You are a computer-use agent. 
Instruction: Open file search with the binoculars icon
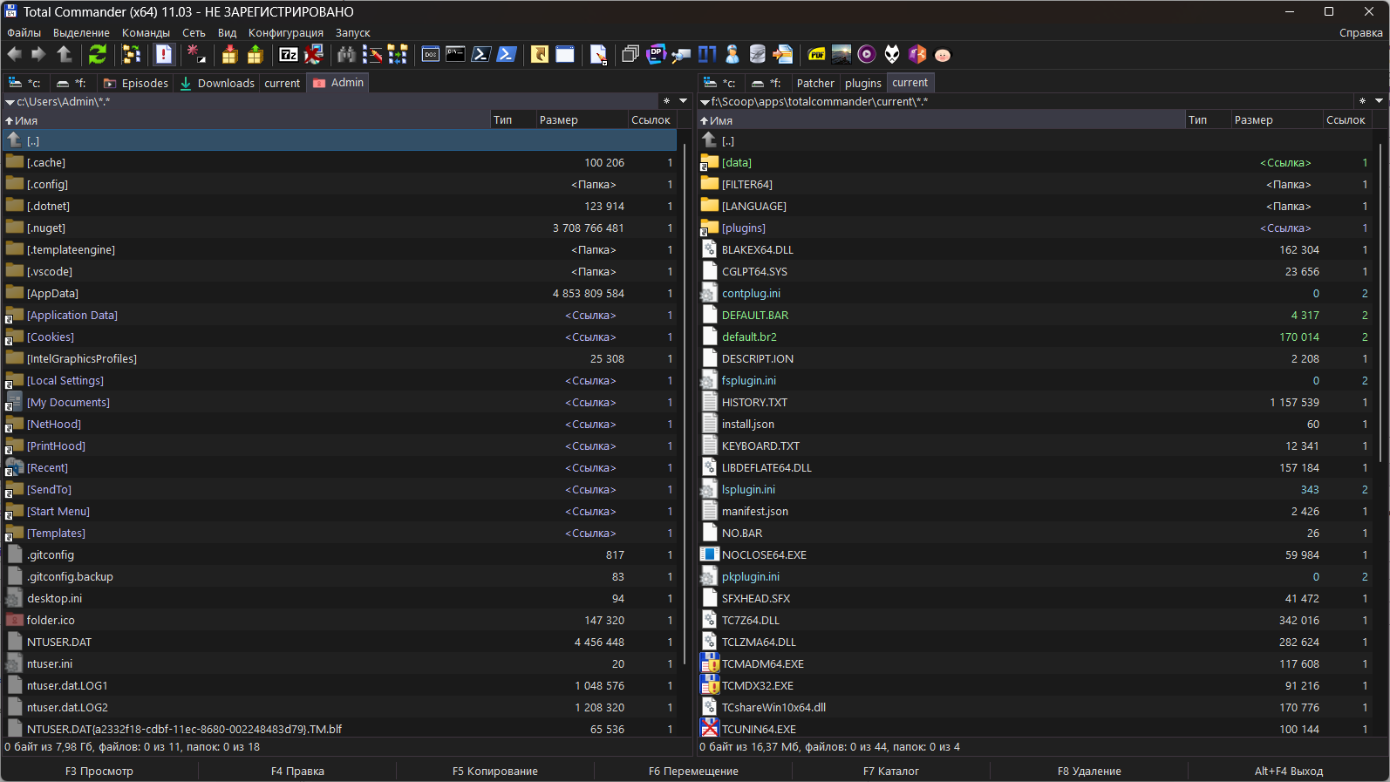(347, 54)
